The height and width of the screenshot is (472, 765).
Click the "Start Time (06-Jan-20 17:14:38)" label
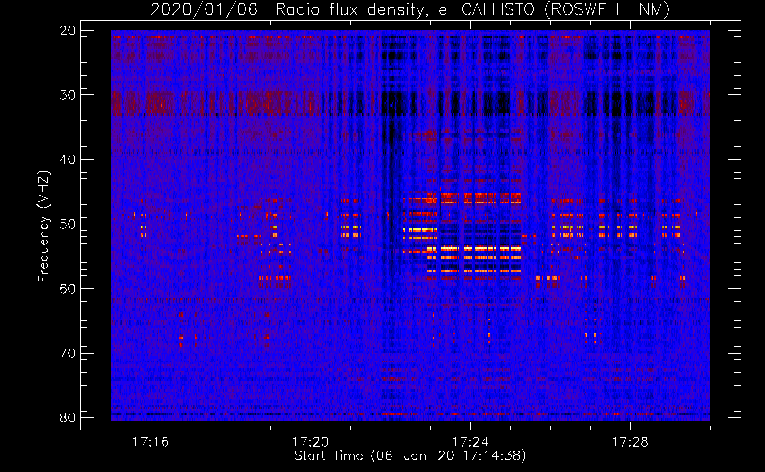(410, 456)
